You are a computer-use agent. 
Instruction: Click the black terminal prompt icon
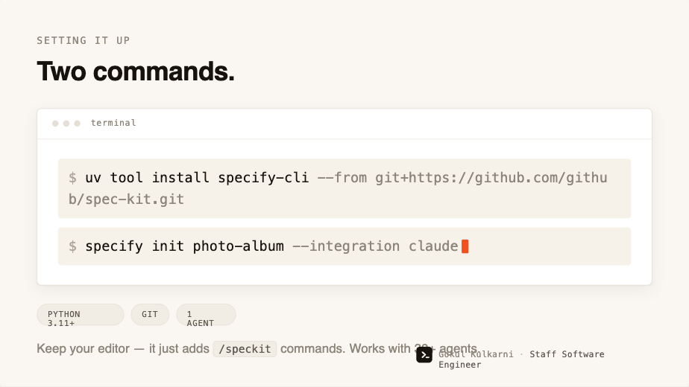(424, 356)
